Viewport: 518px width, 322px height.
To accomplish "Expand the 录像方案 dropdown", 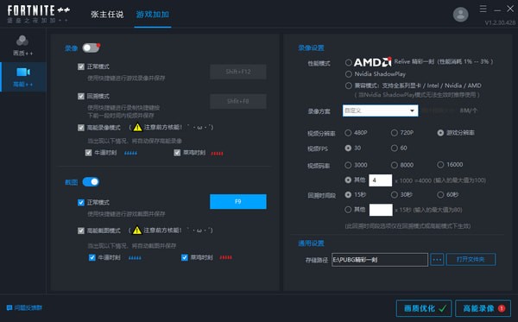I will click(x=380, y=110).
